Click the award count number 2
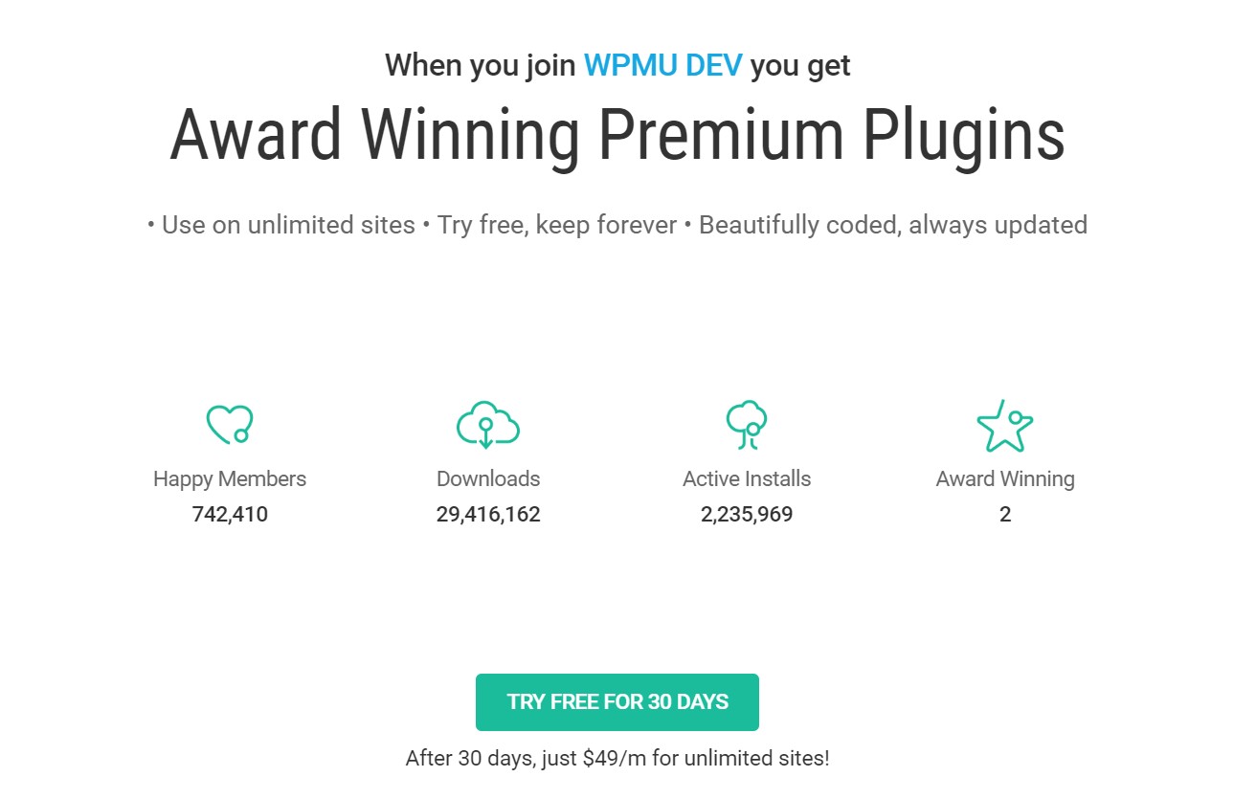 1005,515
